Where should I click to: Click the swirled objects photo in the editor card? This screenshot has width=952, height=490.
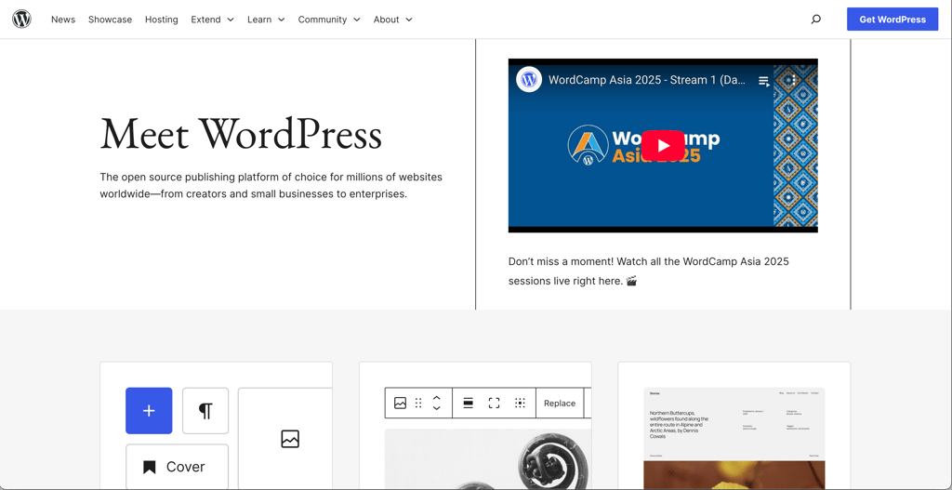[x=488, y=459]
